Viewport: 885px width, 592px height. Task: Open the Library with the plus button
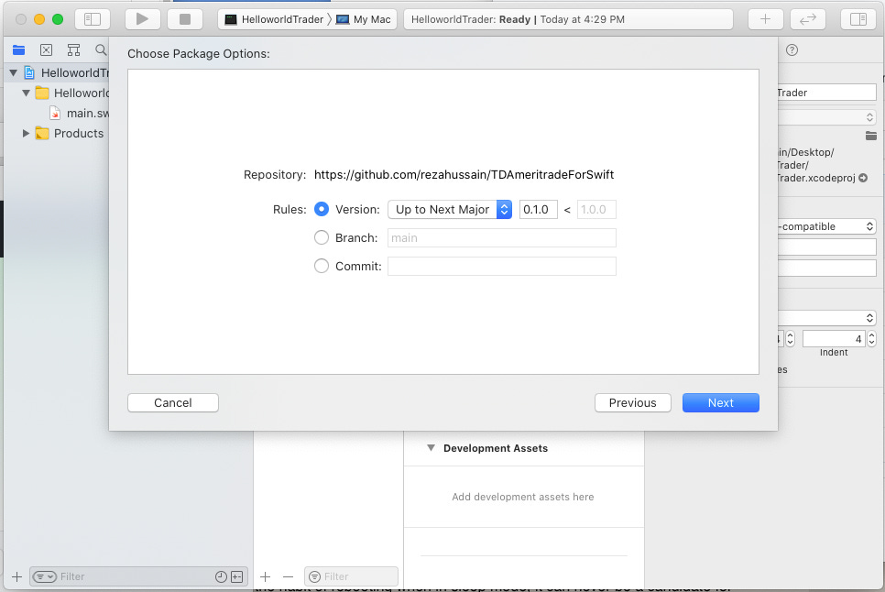click(765, 19)
